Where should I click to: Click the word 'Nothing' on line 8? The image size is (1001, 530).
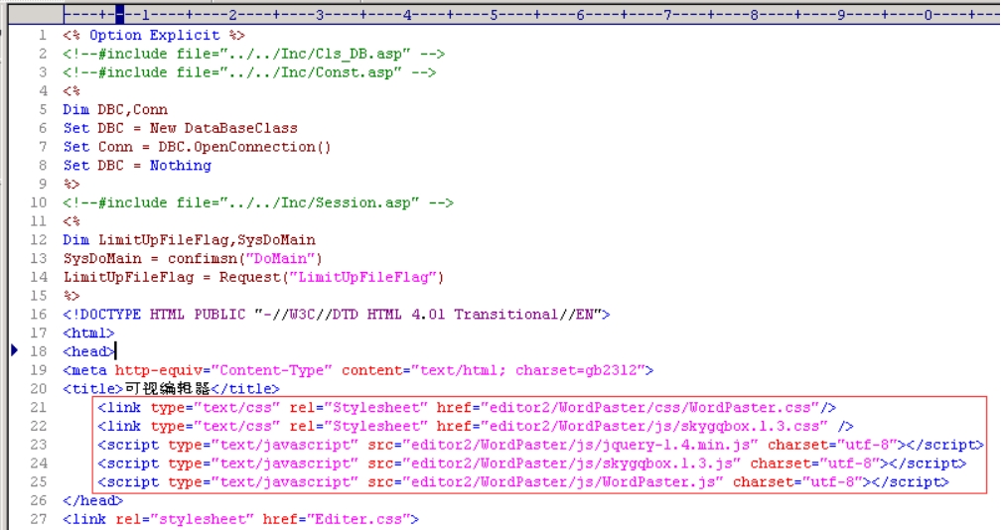tap(180, 166)
